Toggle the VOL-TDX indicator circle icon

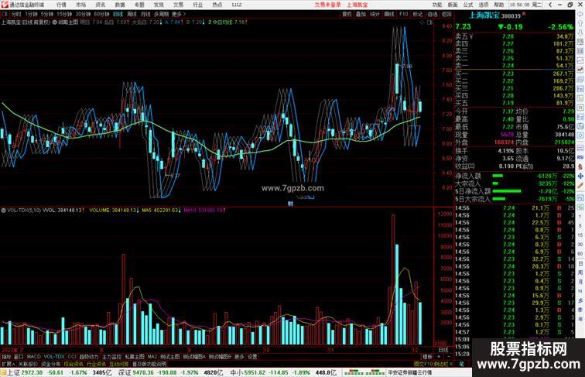pos(3,211)
